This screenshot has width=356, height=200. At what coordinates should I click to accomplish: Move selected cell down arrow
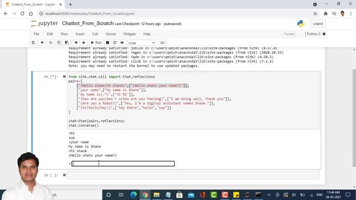click(84, 43)
